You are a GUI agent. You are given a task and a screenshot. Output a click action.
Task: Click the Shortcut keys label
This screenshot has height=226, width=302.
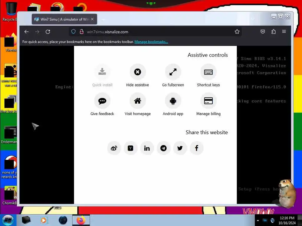coord(209,85)
